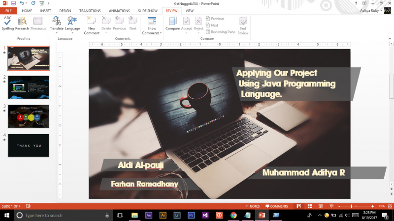
Task: Fit slide to current window
Action: tap(389, 206)
